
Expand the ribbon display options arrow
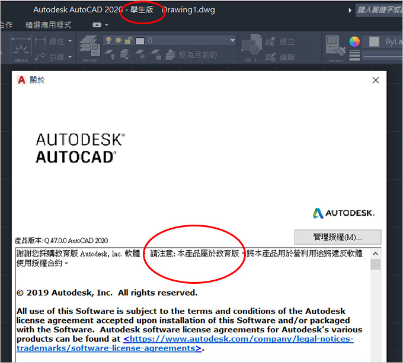point(107,25)
